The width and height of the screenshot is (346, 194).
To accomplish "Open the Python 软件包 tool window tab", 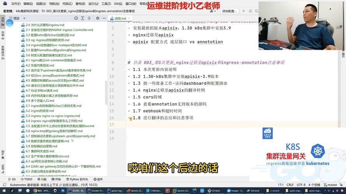I will tap(77, 179).
